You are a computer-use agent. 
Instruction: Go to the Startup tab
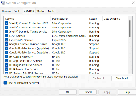41,11
